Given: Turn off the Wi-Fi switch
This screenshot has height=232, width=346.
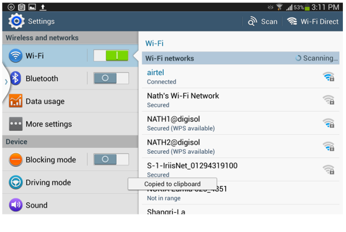Looking at the screenshot, I should (x=111, y=56).
